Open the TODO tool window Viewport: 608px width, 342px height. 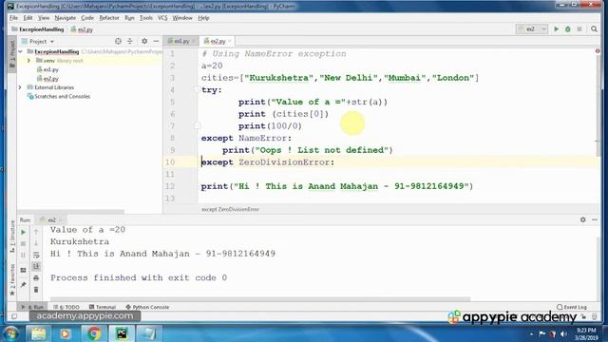pyautogui.click(x=66, y=307)
